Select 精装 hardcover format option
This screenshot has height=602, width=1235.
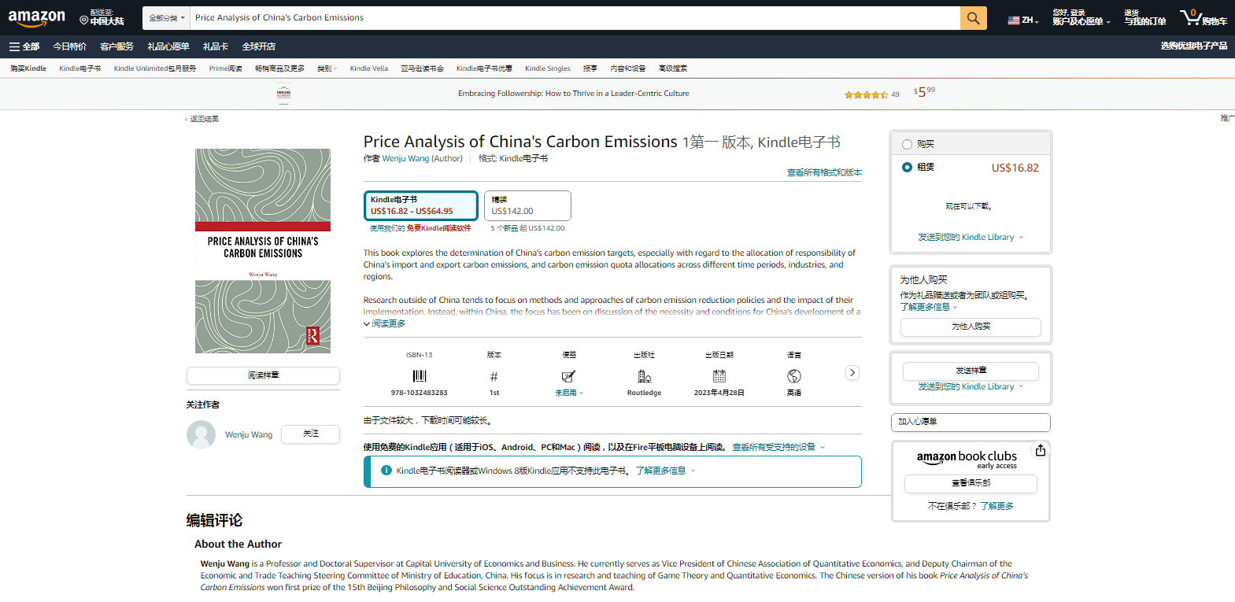527,205
